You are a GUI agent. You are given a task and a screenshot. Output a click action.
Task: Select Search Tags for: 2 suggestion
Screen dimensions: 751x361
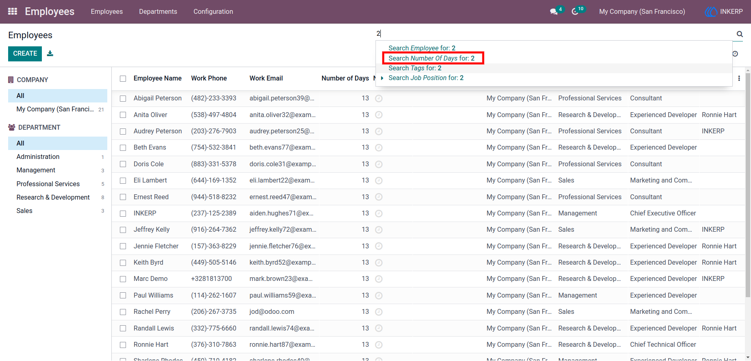pyautogui.click(x=415, y=68)
